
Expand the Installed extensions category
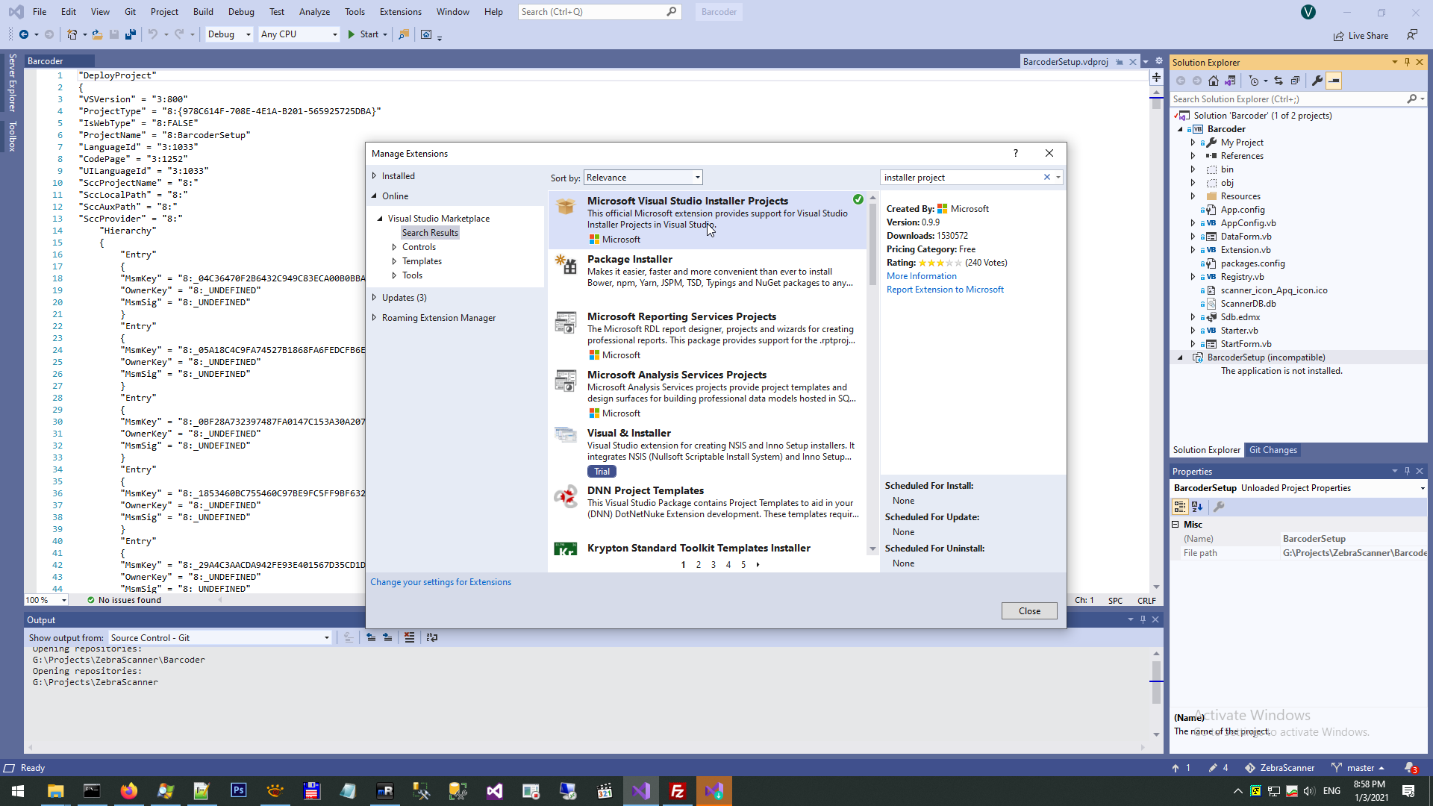[x=375, y=176]
